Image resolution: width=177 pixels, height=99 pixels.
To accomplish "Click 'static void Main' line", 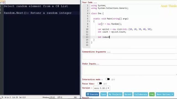I will pos(111,19).
